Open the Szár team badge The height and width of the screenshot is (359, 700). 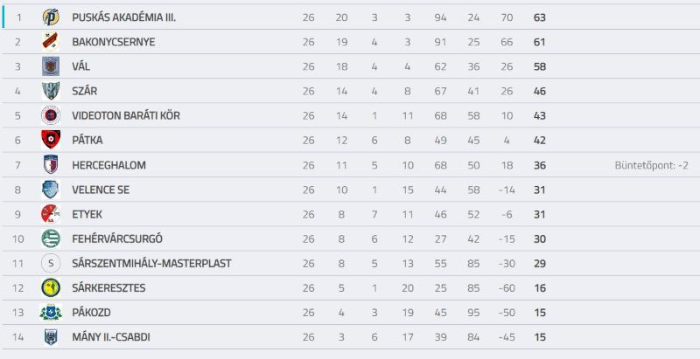tap(51, 91)
